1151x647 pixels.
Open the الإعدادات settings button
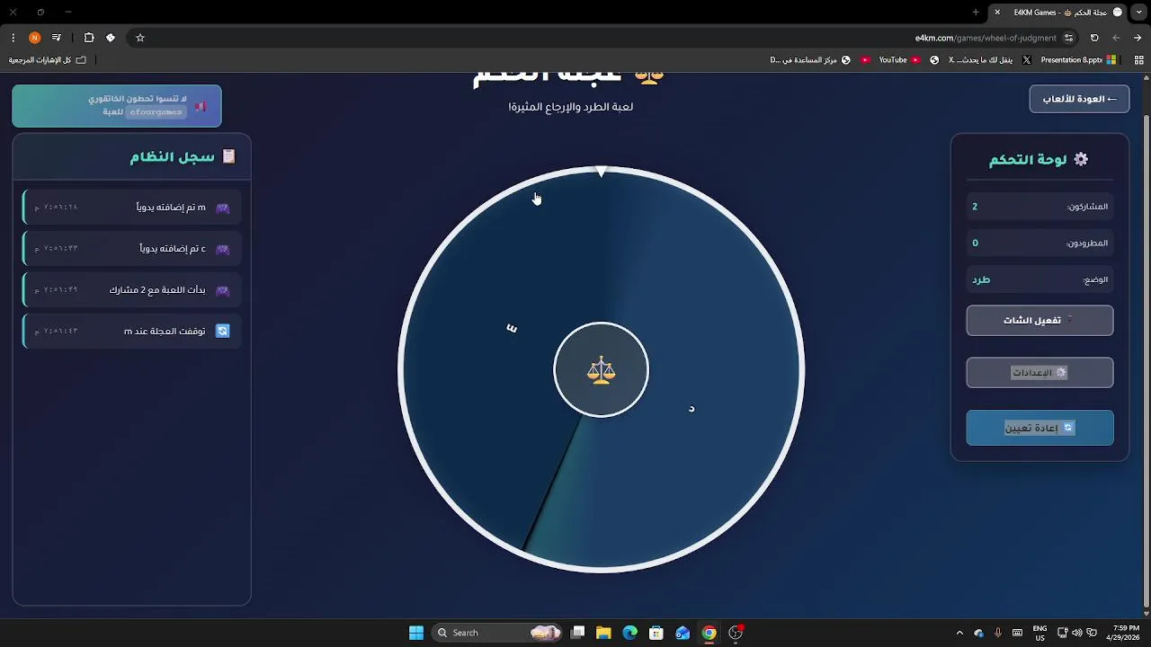pyautogui.click(x=1039, y=373)
